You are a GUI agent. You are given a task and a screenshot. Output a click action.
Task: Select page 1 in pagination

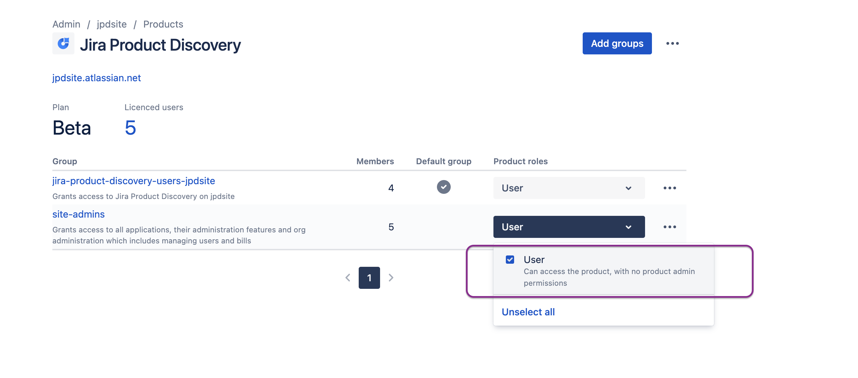click(369, 277)
